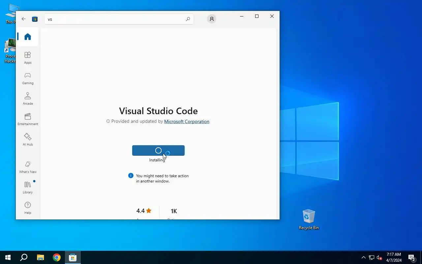Image resolution: width=422 pixels, height=264 pixels.
Task: Open the user account profile icon
Action: 212,19
